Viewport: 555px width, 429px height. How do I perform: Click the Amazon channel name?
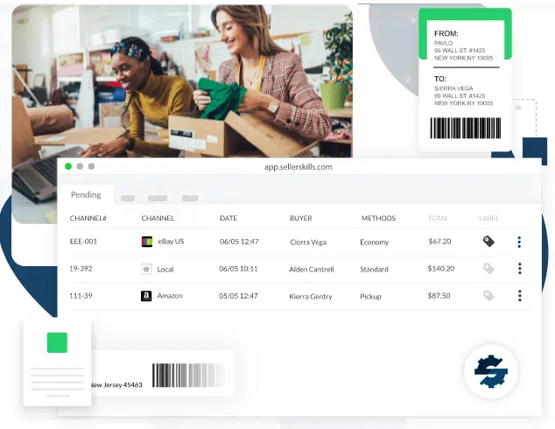(x=170, y=296)
